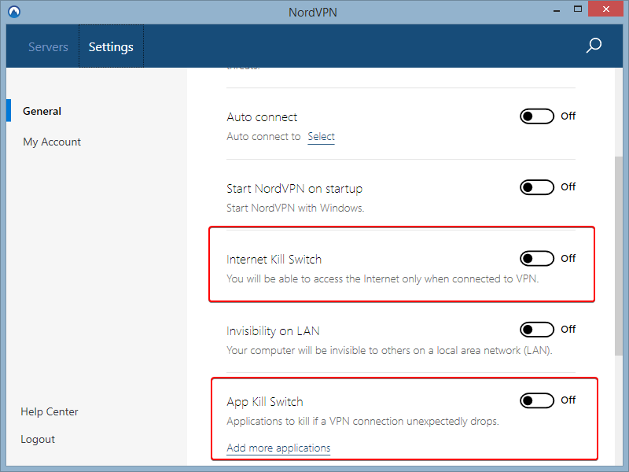This screenshot has width=629, height=472.
Task: Click 'You will be able to access' description
Action: click(x=383, y=279)
